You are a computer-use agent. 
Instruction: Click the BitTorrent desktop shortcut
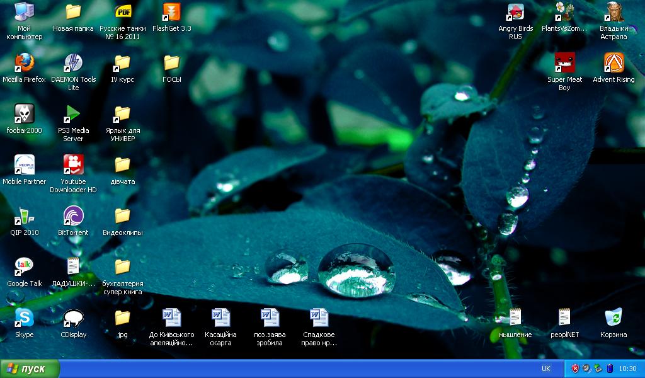tap(73, 216)
